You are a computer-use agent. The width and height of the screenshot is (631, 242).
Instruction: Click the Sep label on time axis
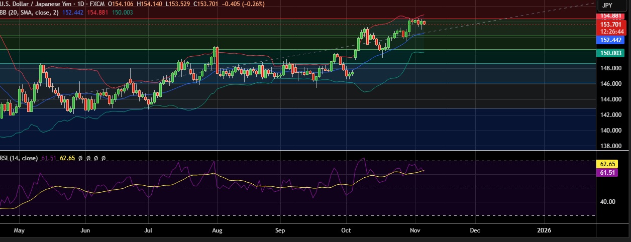[x=280, y=230]
